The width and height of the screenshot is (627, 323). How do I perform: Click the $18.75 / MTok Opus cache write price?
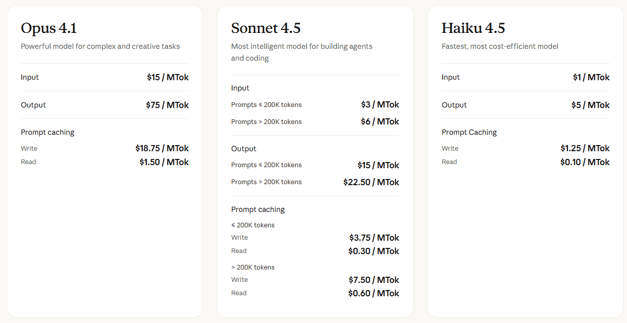(x=162, y=148)
